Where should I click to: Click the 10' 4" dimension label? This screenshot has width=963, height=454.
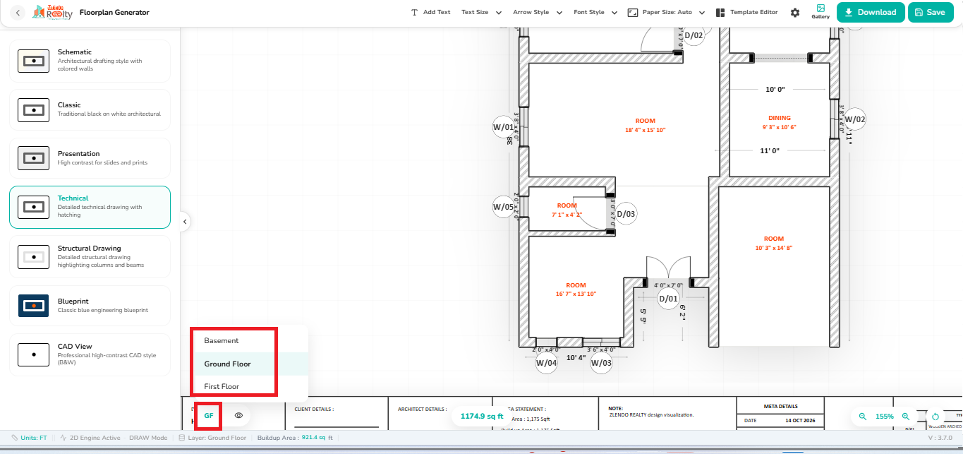pos(576,357)
